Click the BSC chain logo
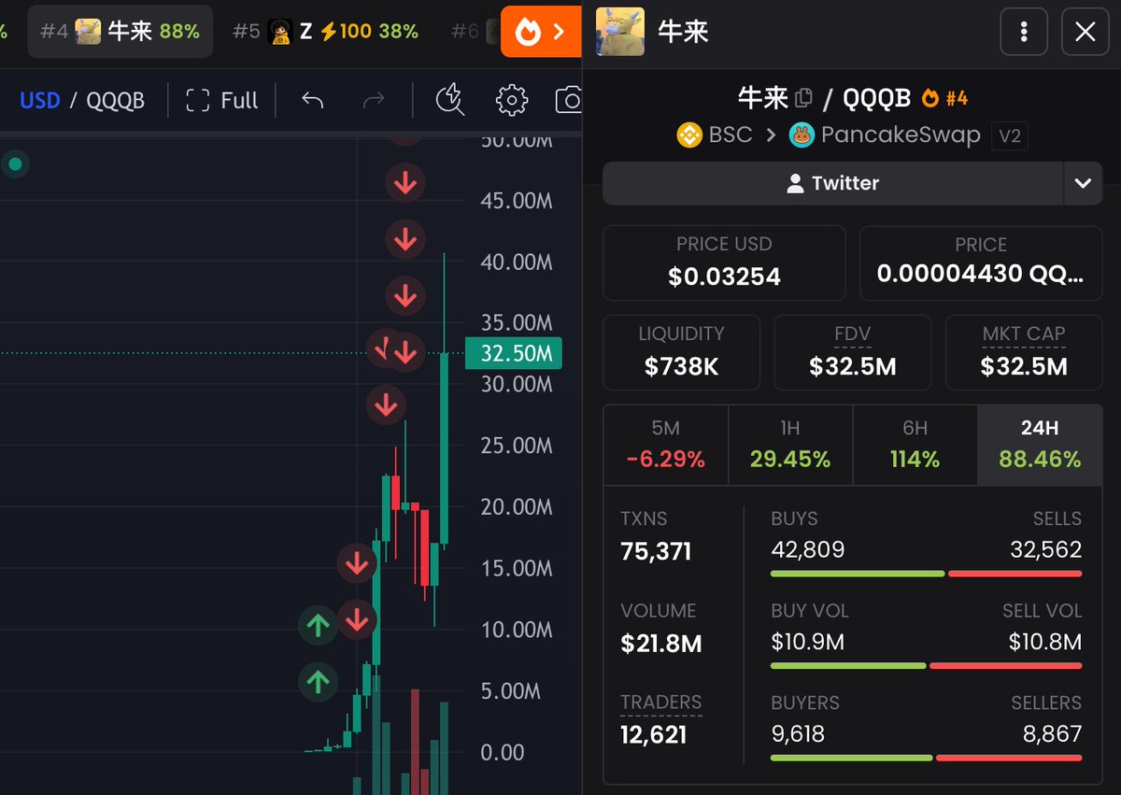 tap(689, 135)
